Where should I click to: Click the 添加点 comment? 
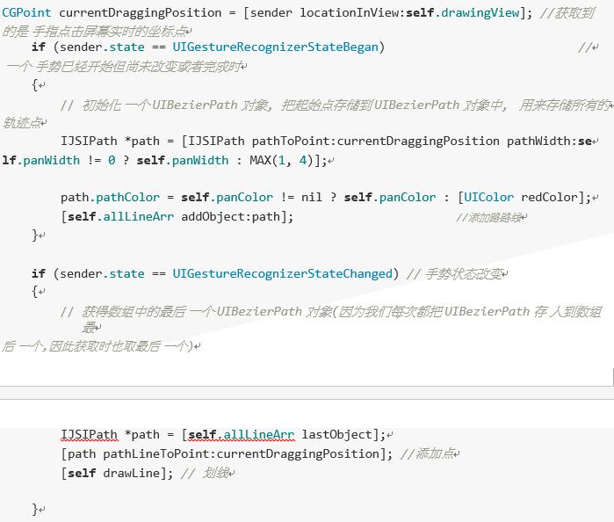point(427,453)
